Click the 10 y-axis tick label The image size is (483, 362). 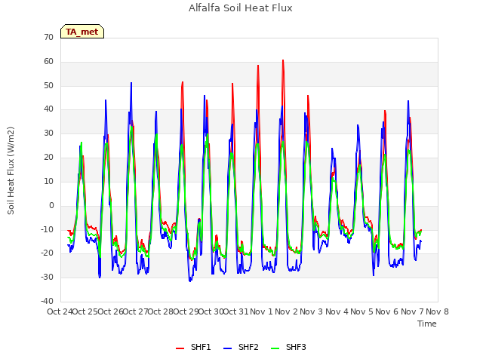(48, 181)
